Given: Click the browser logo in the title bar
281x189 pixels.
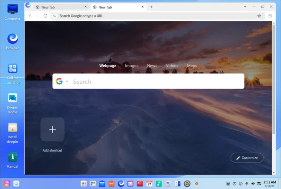Looking at the screenshot, I should click(x=28, y=5).
